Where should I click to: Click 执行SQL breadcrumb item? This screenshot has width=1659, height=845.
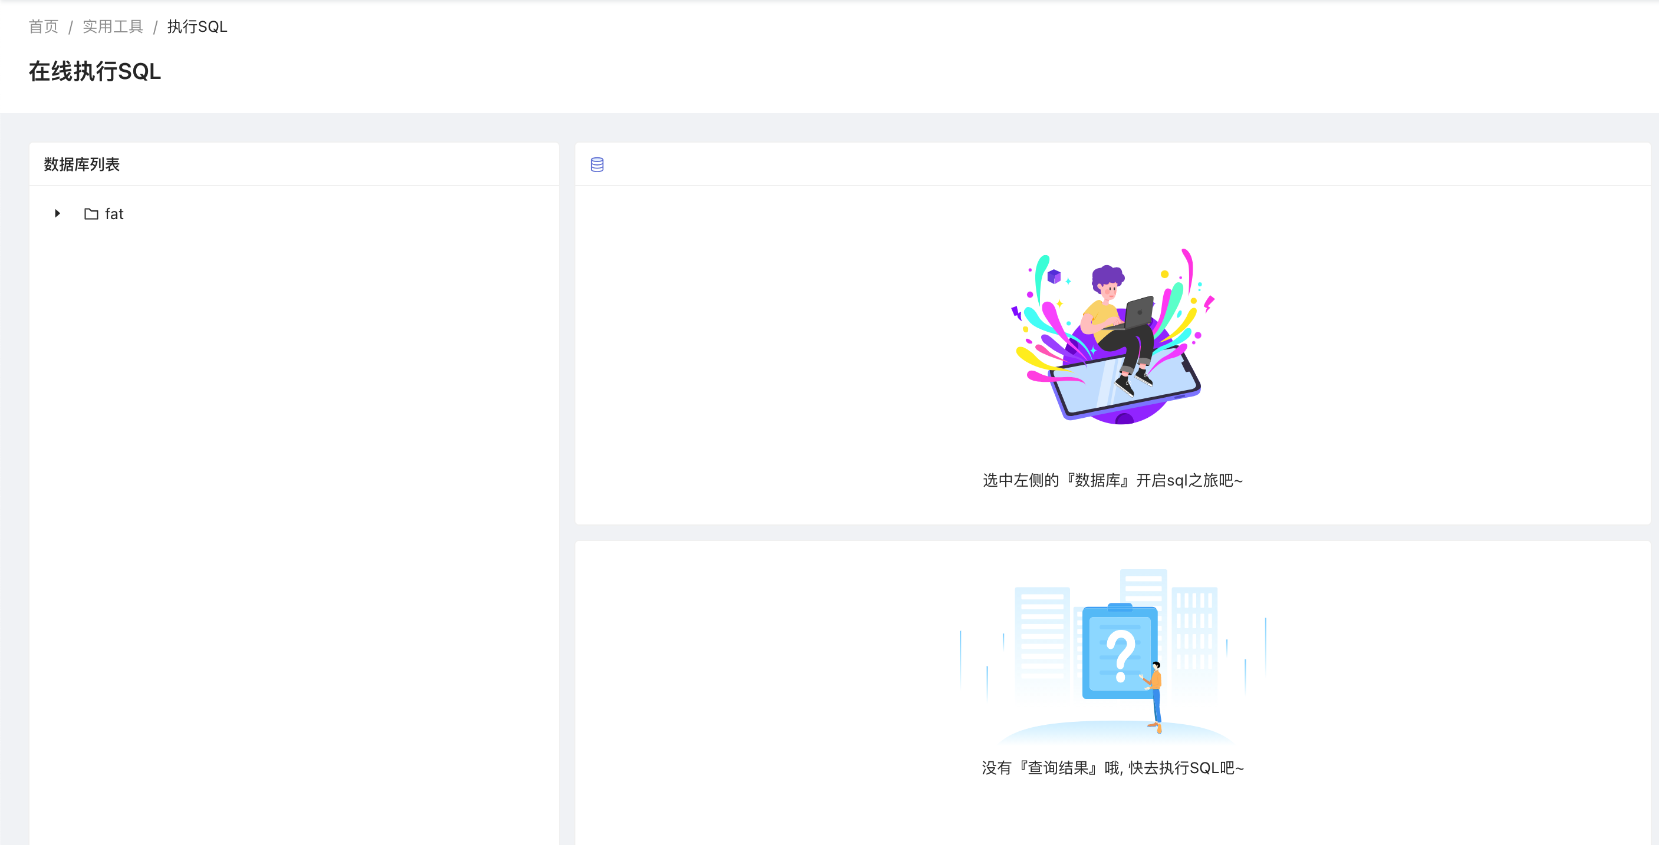click(197, 27)
